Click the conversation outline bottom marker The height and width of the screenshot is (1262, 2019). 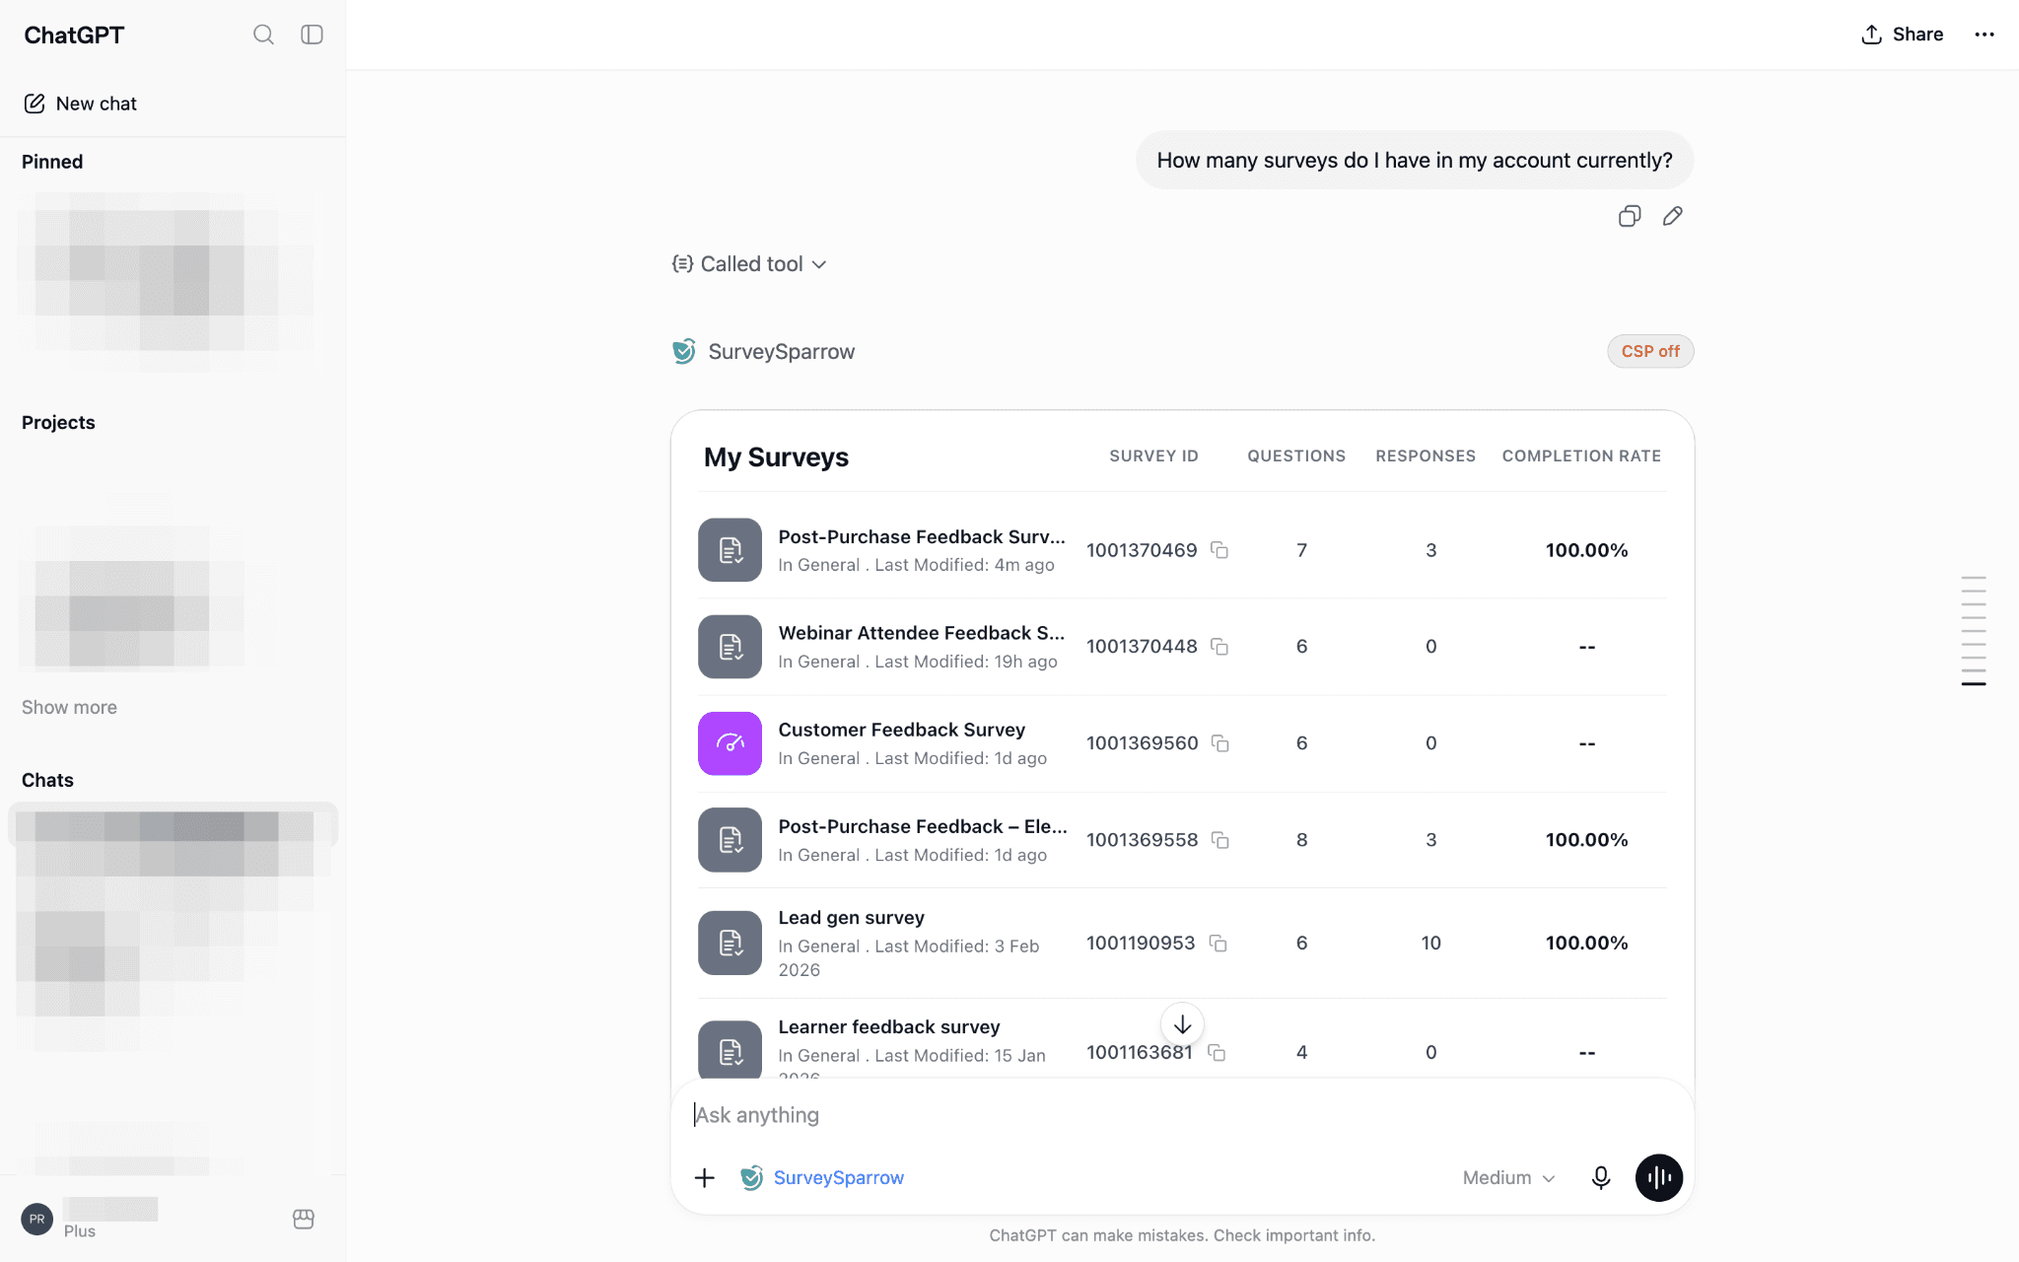1974,683
